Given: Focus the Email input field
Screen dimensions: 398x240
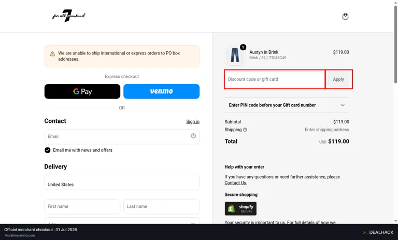Looking at the screenshot, I should [x=122, y=136].
